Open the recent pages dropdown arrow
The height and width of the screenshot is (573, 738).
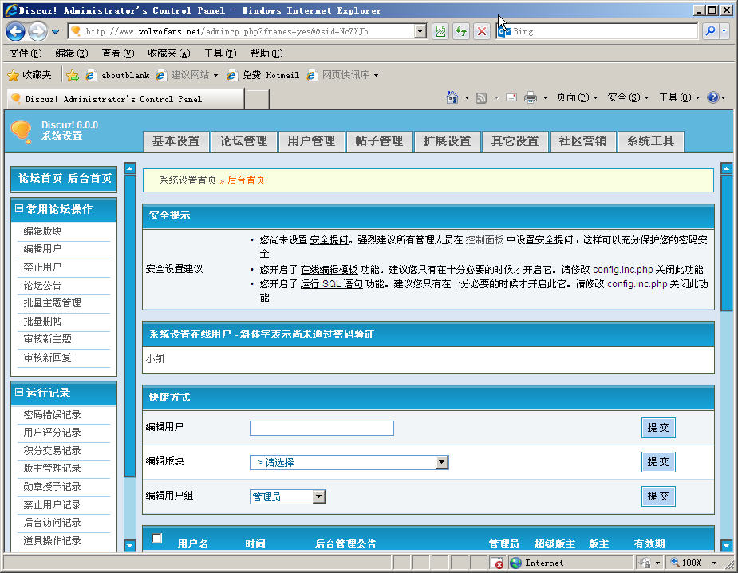click(x=56, y=32)
